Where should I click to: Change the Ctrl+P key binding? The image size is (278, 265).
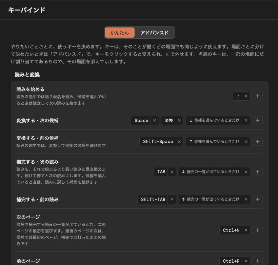pos(231,261)
